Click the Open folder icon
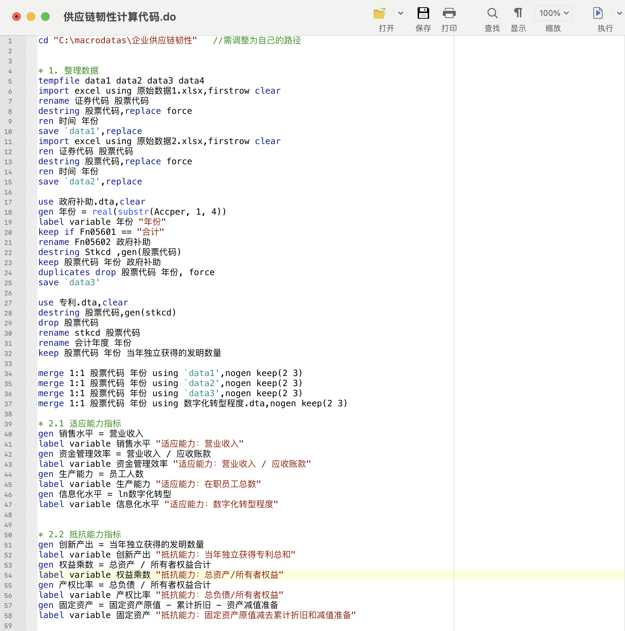Screen dimensions: 625x631 coord(379,14)
